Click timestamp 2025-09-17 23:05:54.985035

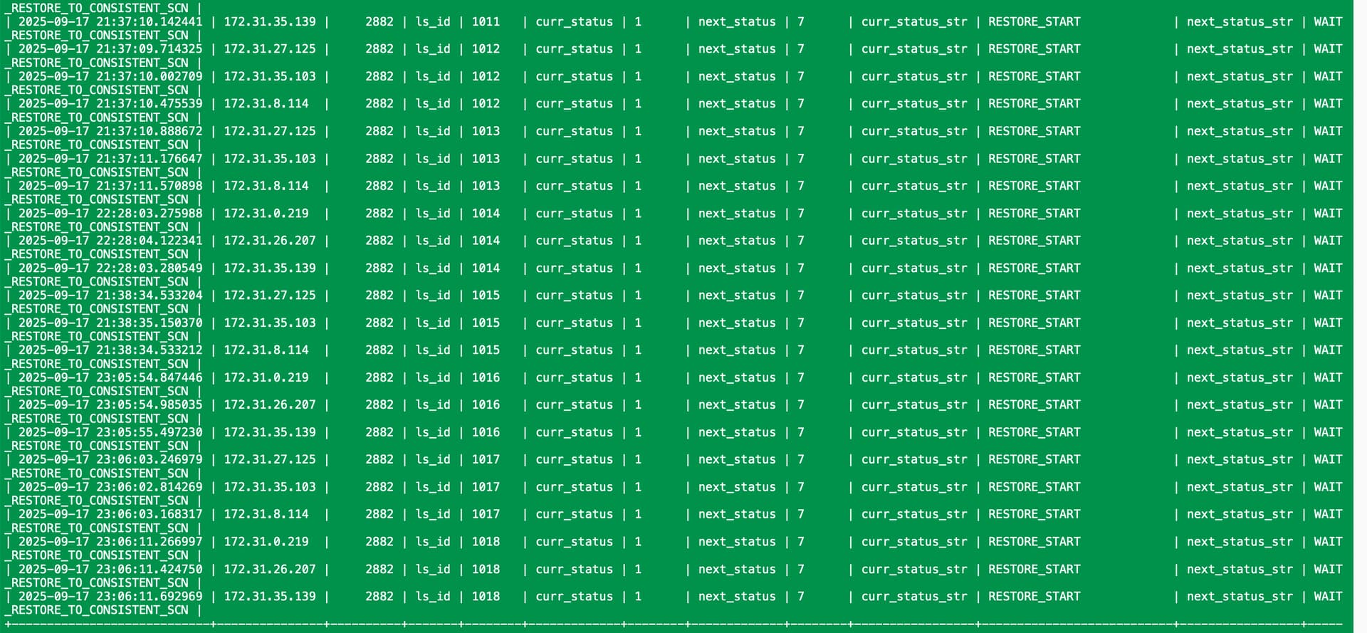point(110,405)
